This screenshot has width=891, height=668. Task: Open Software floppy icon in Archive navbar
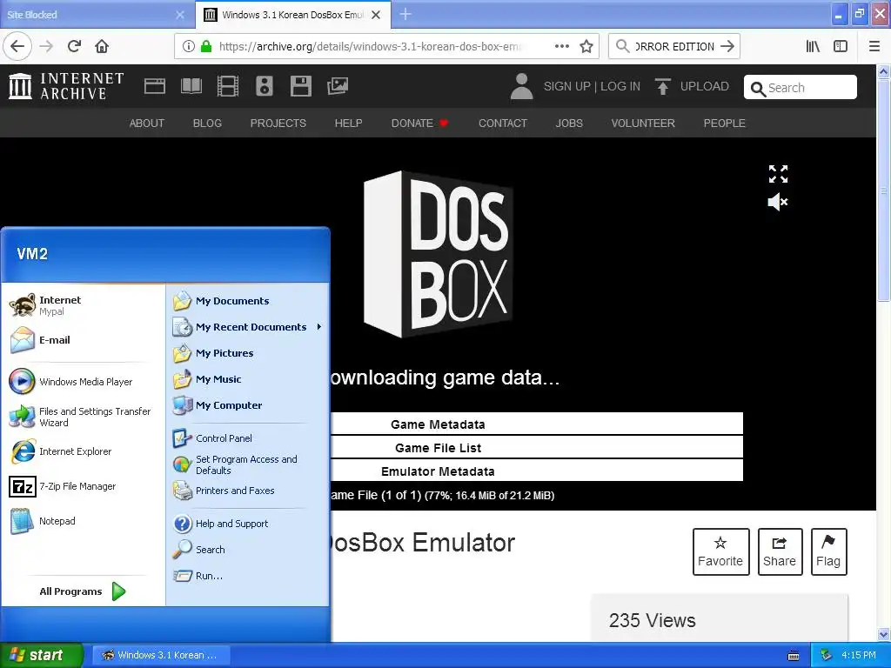300,86
